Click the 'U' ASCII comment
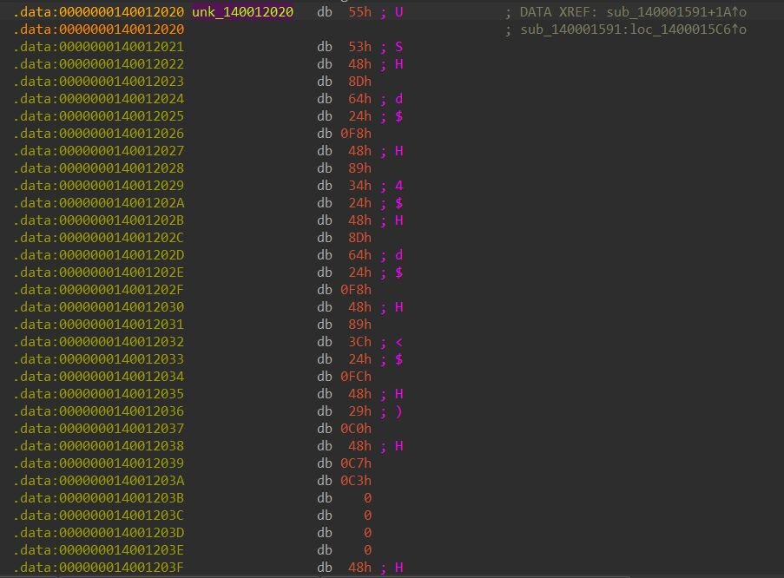Screen dimensions: 784x578 [x=399, y=12]
